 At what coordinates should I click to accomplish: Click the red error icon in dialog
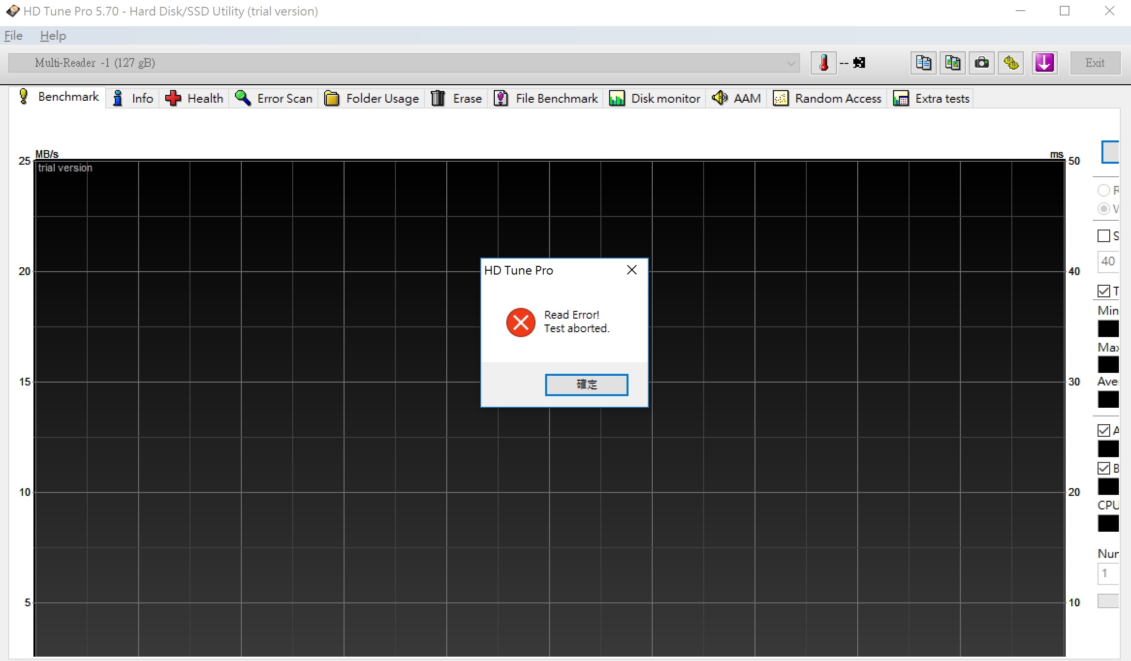pos(521,322)
